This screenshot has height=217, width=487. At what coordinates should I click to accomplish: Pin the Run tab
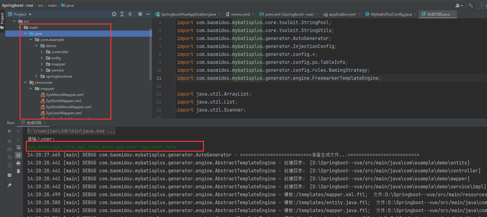point(10,185)
